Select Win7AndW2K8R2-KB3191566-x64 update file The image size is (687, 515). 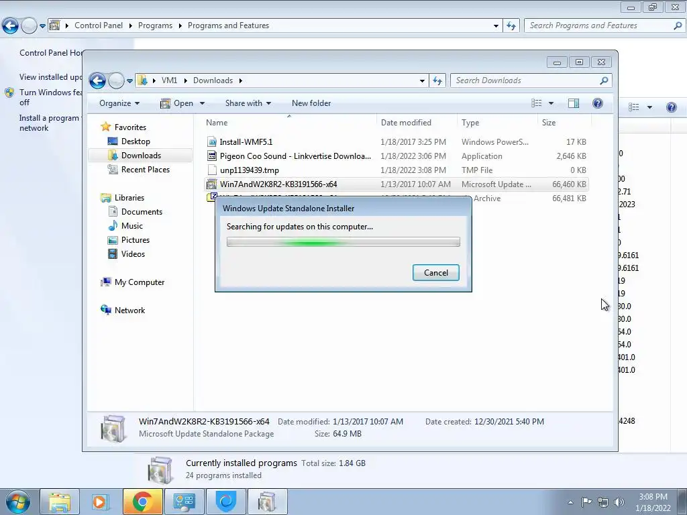[396, 184]
